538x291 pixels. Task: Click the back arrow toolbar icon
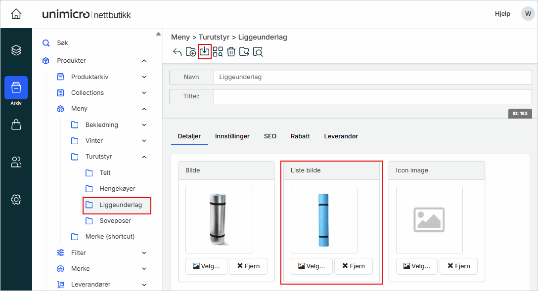(177, 52)
